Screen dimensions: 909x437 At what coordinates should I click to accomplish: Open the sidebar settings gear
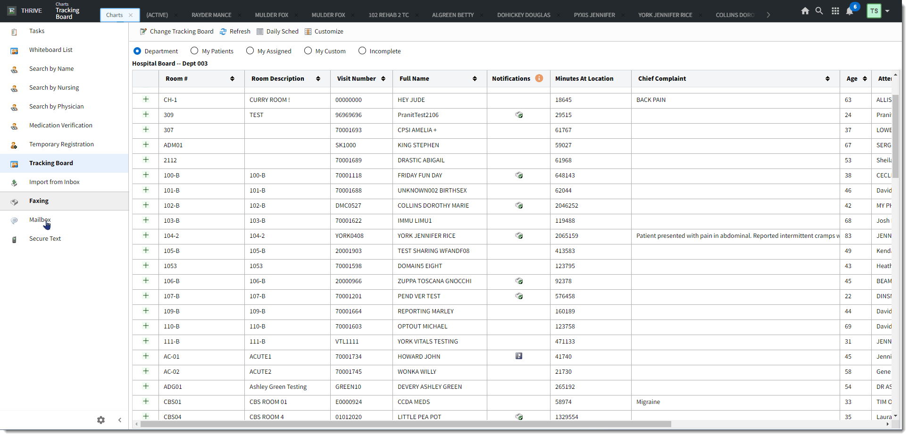point(101,420)
